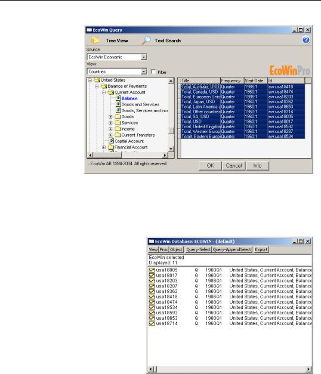This screenshot has width=321, height=374.
Task: Click the Services folder icon
Action: click(118, 123)
